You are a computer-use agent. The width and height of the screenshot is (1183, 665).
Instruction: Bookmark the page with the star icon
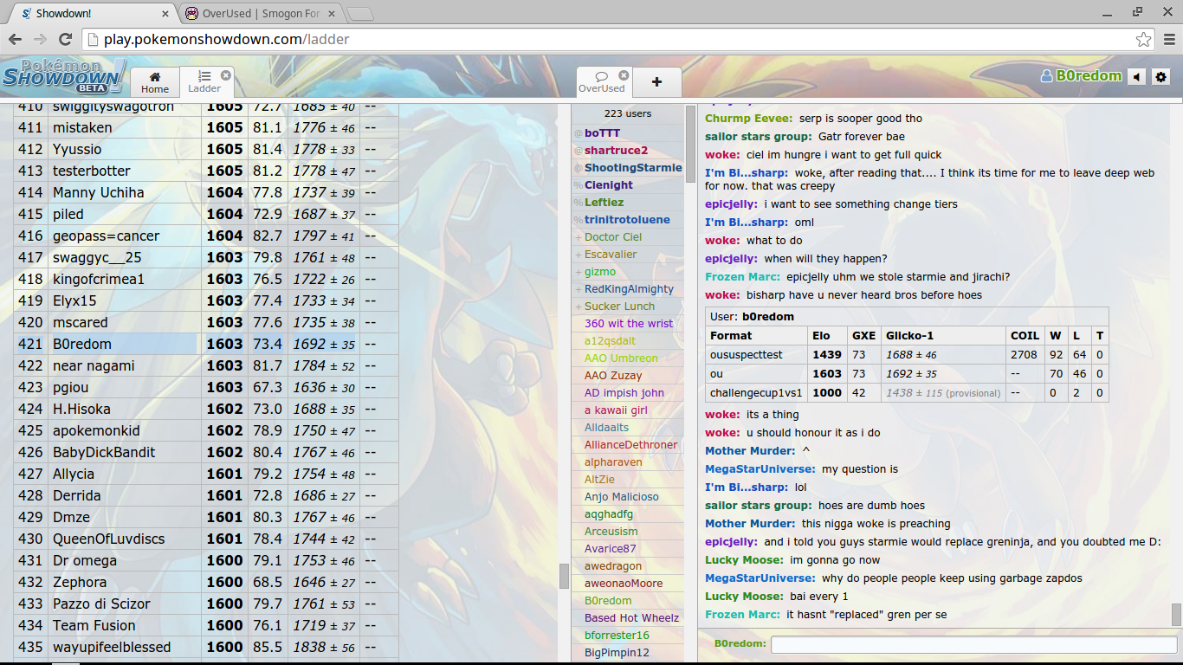(x=1143, y=38)
